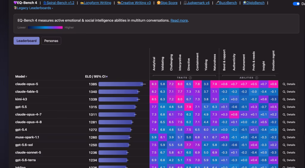Screen dimensions: 305x168
Task: Open the Spiral-Bench v1.2 link
Action: (59, 3)
